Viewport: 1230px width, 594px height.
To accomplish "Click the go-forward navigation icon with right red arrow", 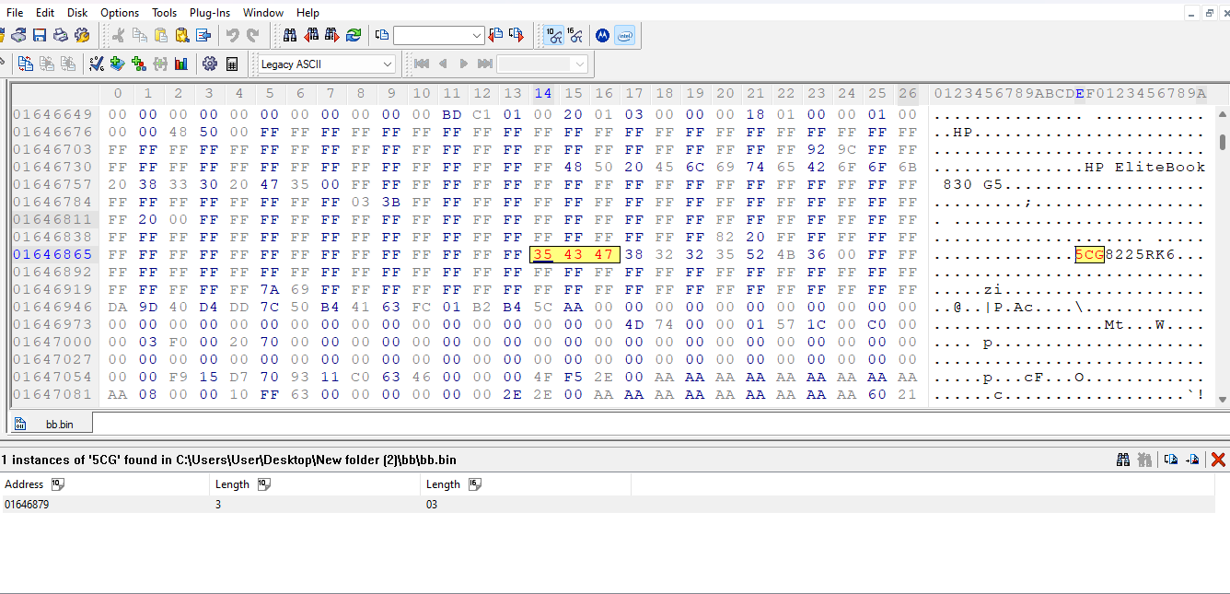I will (516, 35).
